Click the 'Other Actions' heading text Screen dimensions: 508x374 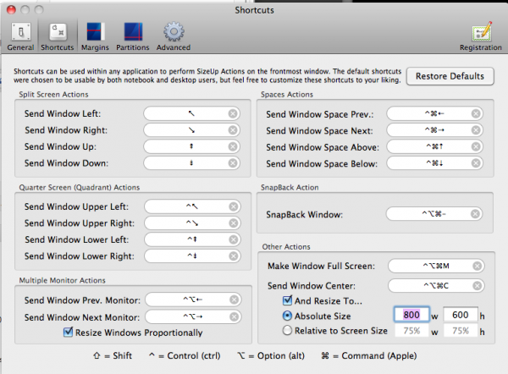286,247
